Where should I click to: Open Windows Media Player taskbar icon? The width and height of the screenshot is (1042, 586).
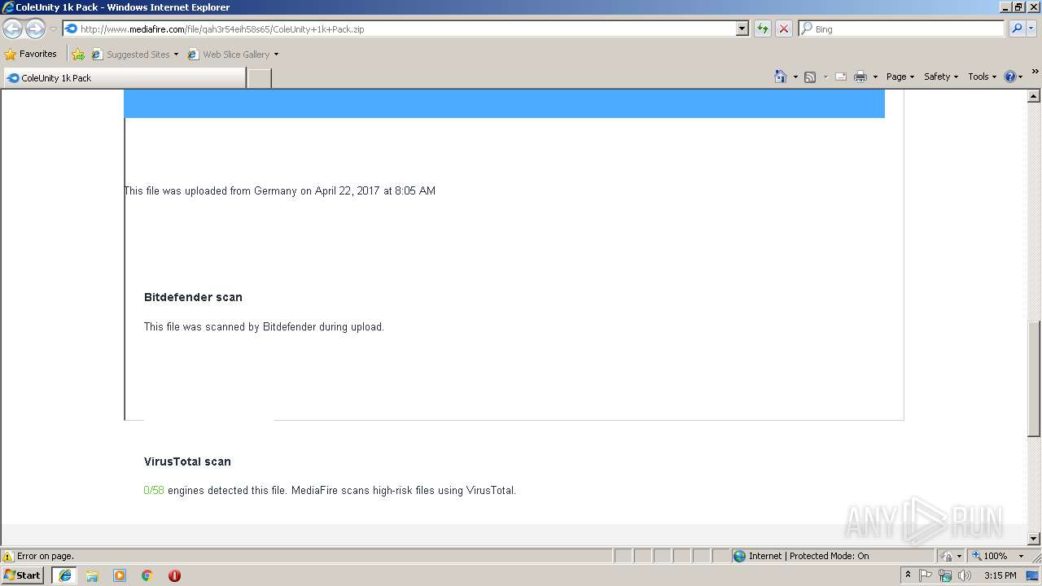120,575
